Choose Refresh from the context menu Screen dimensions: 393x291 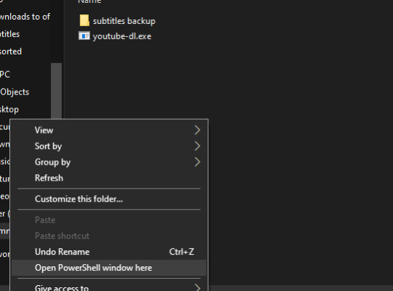108,178
